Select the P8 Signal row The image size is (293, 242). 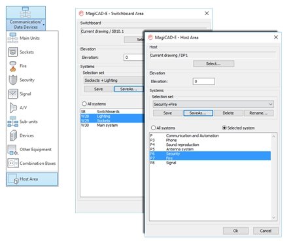coord(211,163)
